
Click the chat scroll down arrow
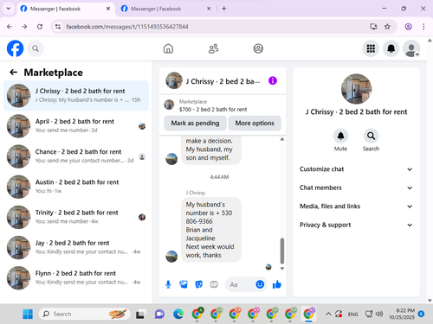[282, 269]
